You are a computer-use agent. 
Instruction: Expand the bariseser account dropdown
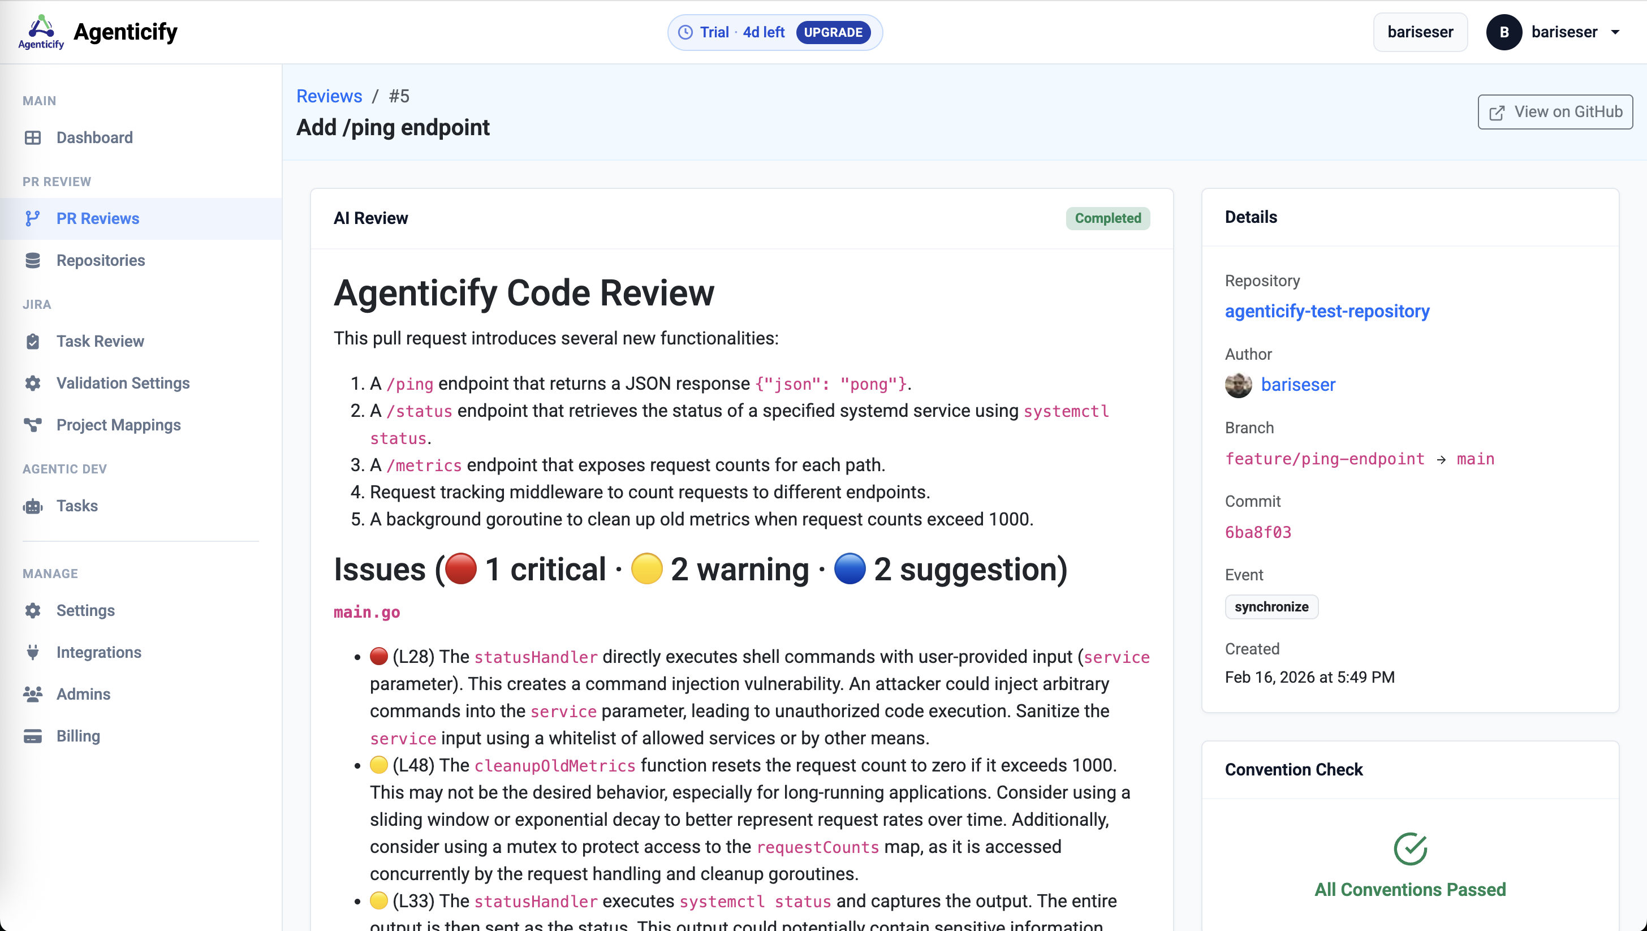click(1560, 32)
